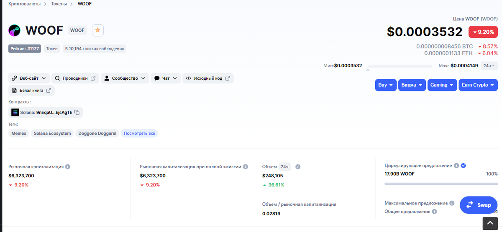Click info icon next to Общее предложение
Image resolution: width=502 pixels, height=232 pixels.
point(434,212)
